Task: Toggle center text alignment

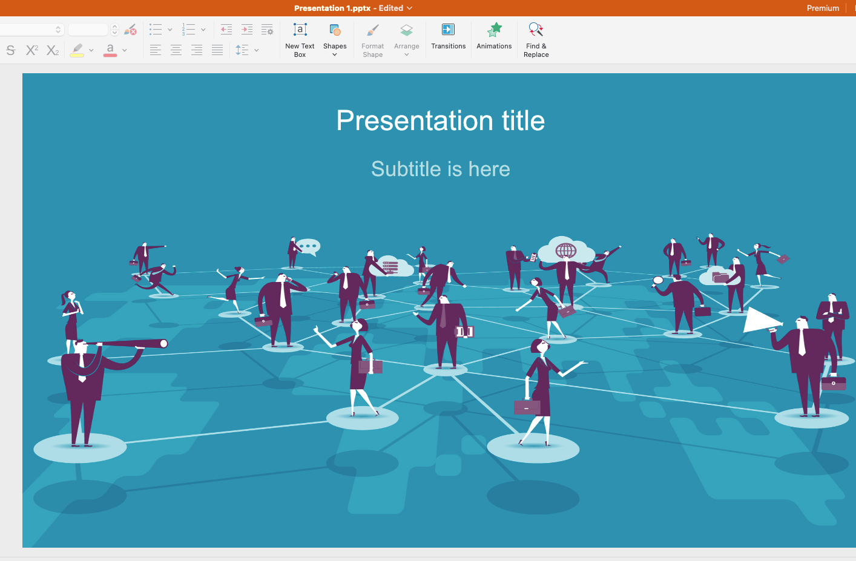Action: [176, 50]
